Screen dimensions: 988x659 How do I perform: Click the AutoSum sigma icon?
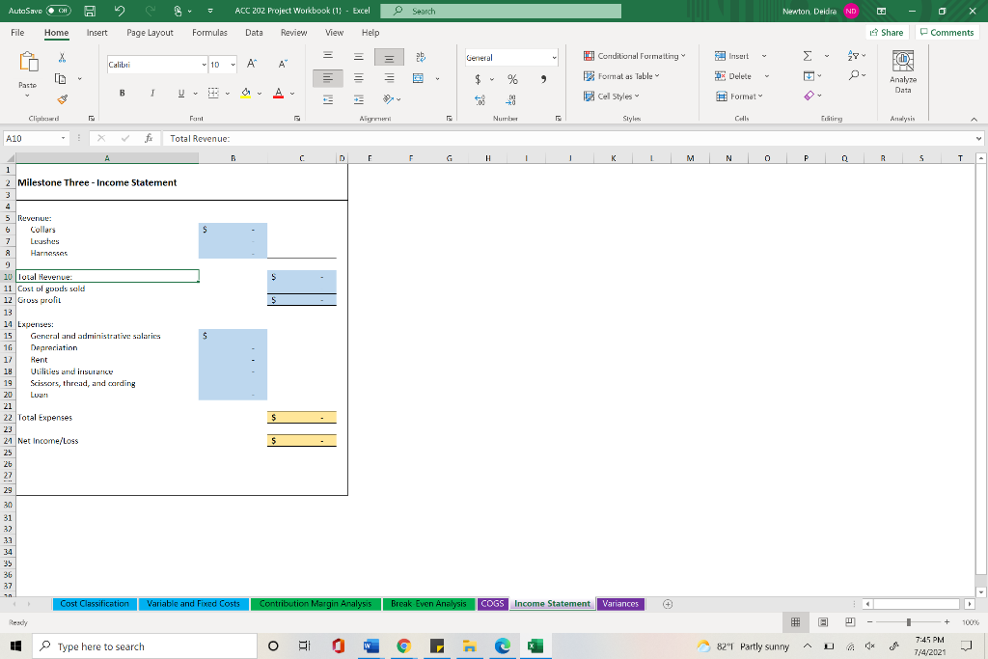pyautogui.click(x=808, y=56)
